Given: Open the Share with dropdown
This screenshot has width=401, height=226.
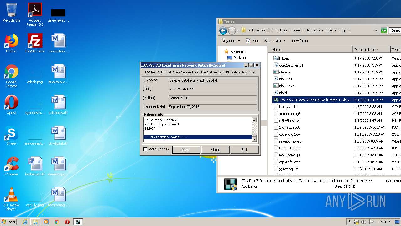Looking at the screenshot, I should [x=275, y=41].
